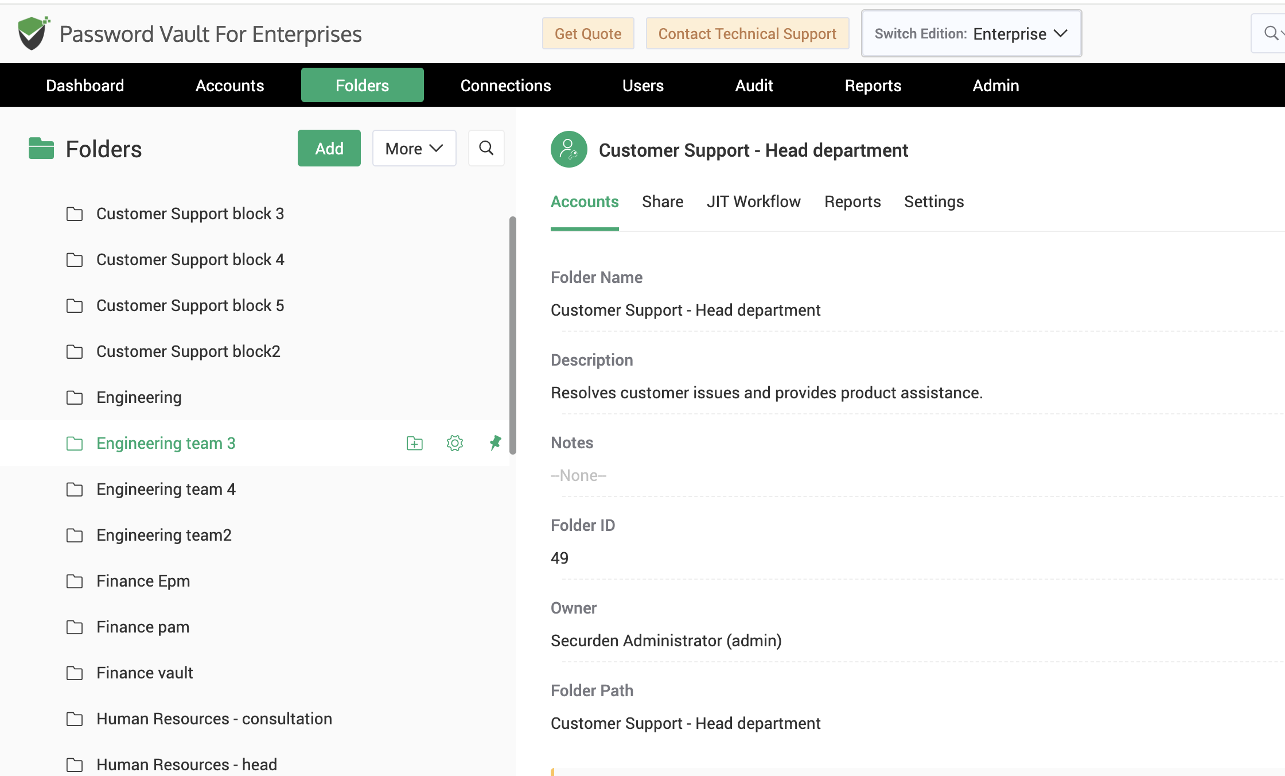This screenshot has width=1285, height=776.
Task: Select the Engineering team 4 folder
Action: [x=166, y=489]
